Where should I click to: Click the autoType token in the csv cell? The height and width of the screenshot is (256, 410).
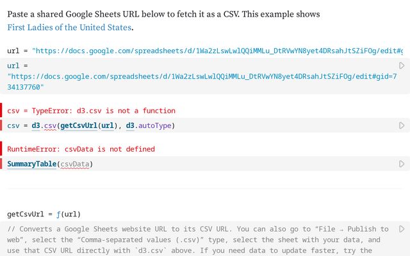tap(156, 125)
